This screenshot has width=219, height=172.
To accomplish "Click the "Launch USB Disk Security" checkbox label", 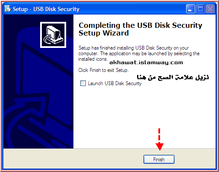I will (x=115, y=83).
